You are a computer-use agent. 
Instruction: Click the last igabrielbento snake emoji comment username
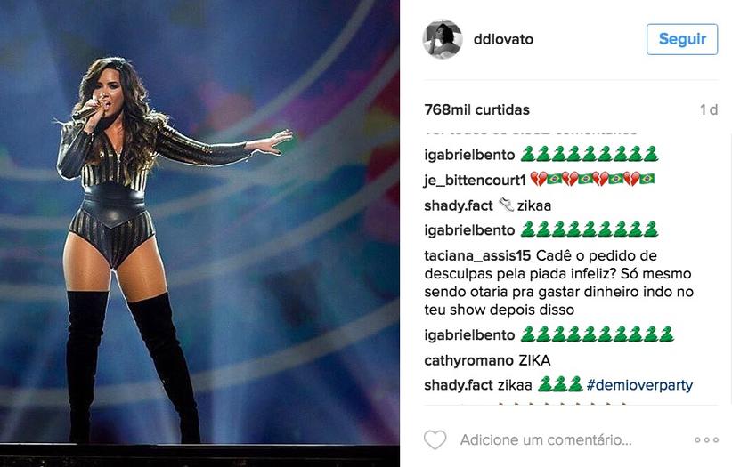pos(469,335)
